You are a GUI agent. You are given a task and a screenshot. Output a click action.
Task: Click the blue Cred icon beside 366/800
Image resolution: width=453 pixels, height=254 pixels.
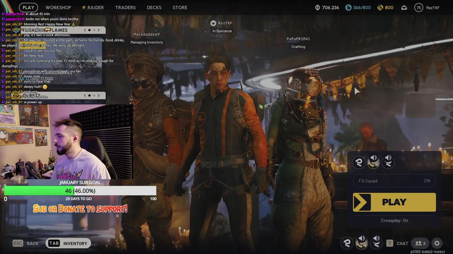click(x=348, y=7)
